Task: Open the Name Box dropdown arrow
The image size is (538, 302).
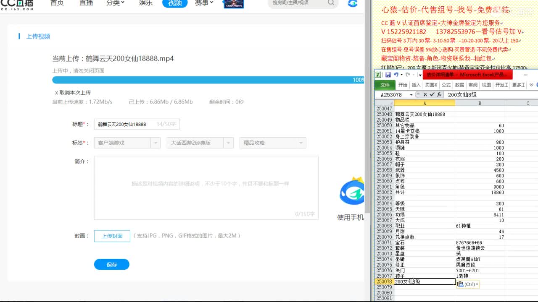Action: click(x=411, y=95)
